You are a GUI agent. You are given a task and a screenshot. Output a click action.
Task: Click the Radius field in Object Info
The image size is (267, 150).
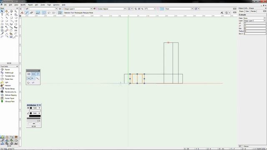tap(255, 31)
